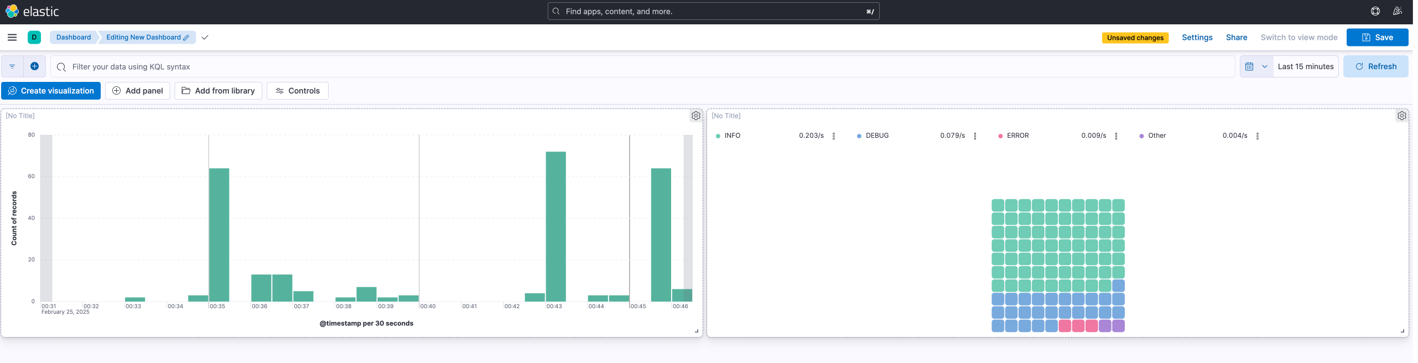Focus the KQL filter query field
1418x363 pixels.
click(643, 66)
